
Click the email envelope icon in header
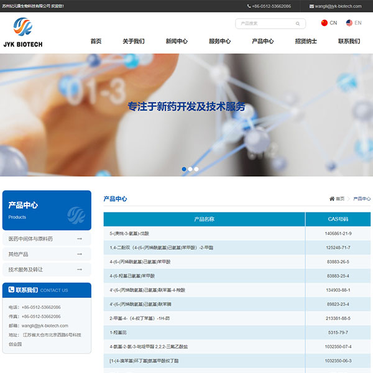[311, 6]
